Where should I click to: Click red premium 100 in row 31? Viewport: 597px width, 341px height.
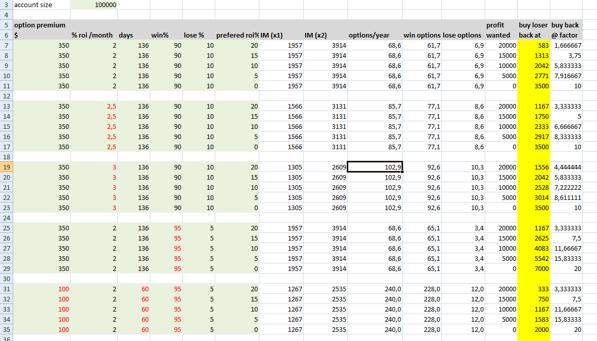click(42, 289)
